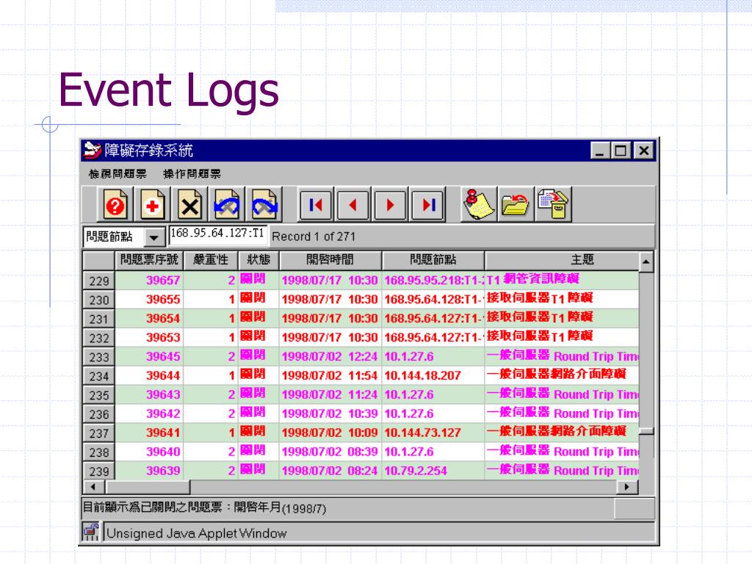The image size is (752, 564).
Task: Go to the next record
Action: tap(390, 206)
